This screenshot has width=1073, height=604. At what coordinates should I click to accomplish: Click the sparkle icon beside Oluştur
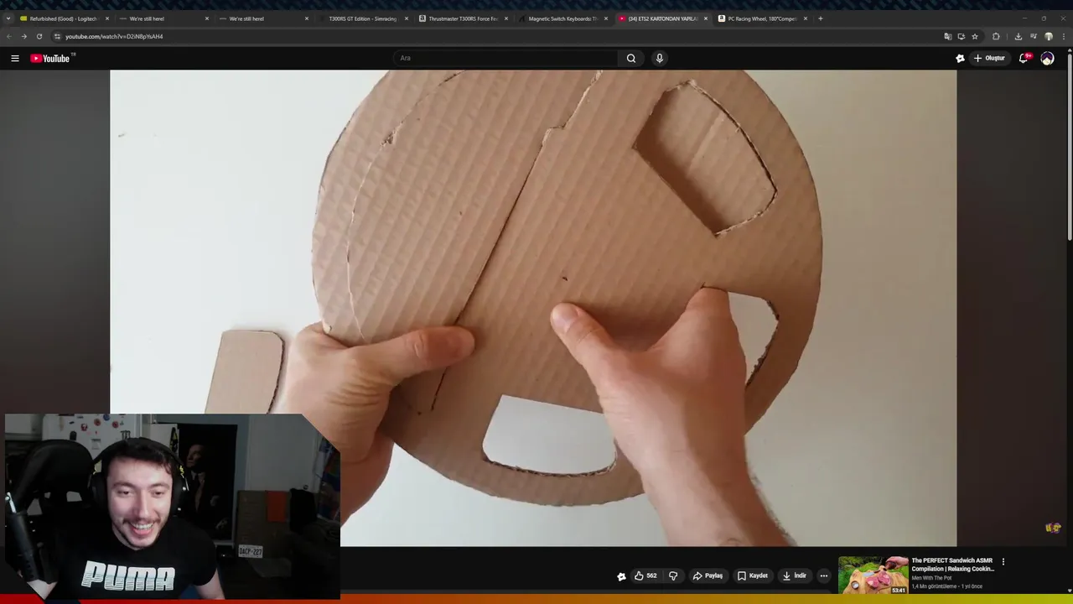(960, 58)
